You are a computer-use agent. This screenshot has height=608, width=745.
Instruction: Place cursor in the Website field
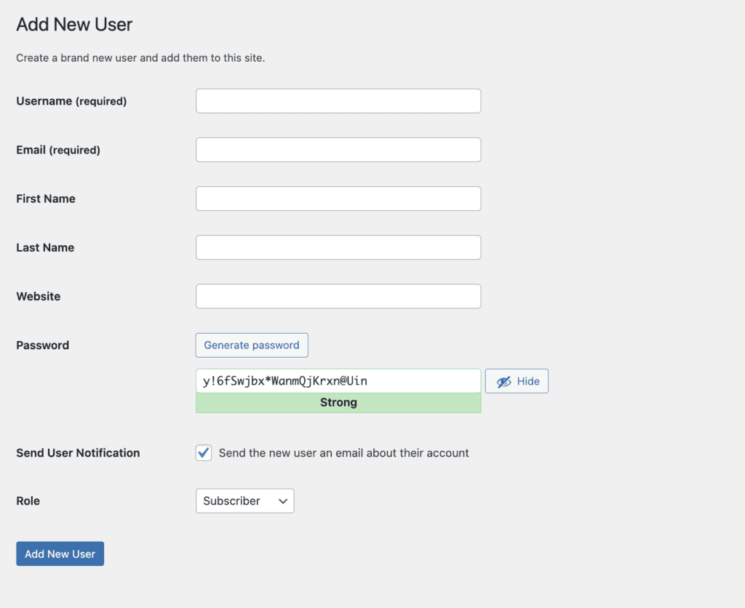[338, 296]
